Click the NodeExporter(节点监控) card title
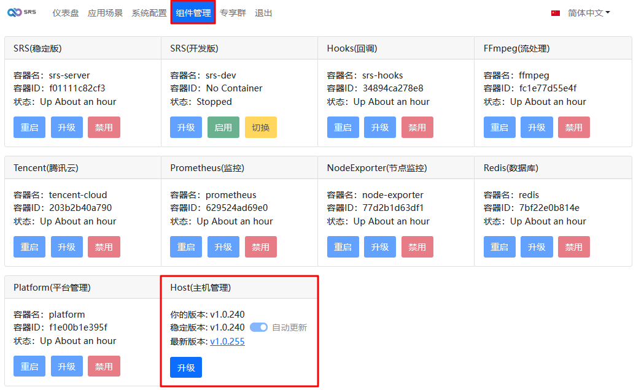The width and height of the screenshot is (636, 390). click(377, 168)
